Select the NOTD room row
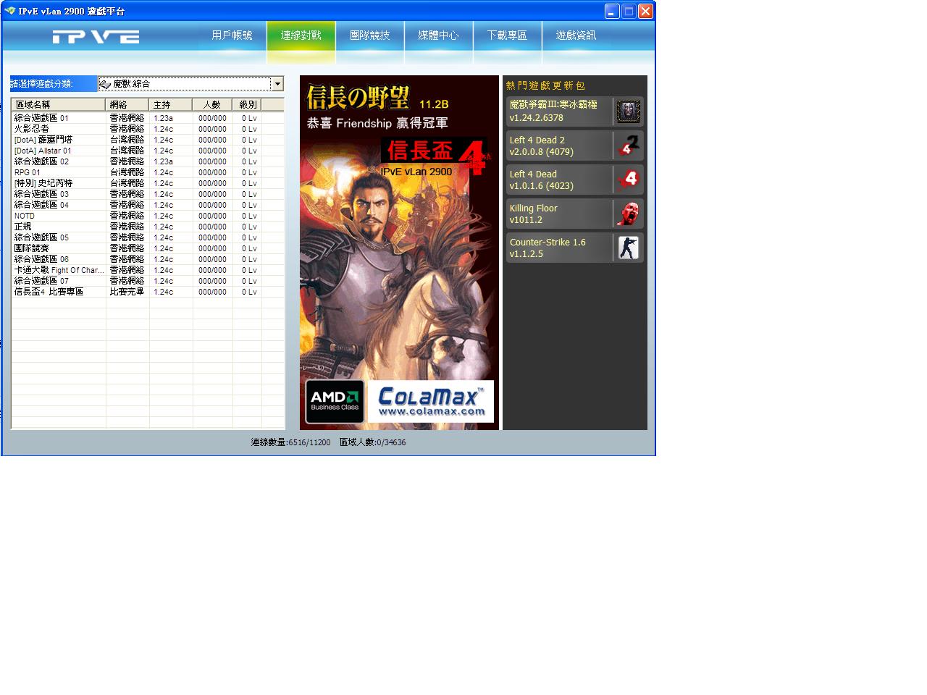 (x=148, y=216)
